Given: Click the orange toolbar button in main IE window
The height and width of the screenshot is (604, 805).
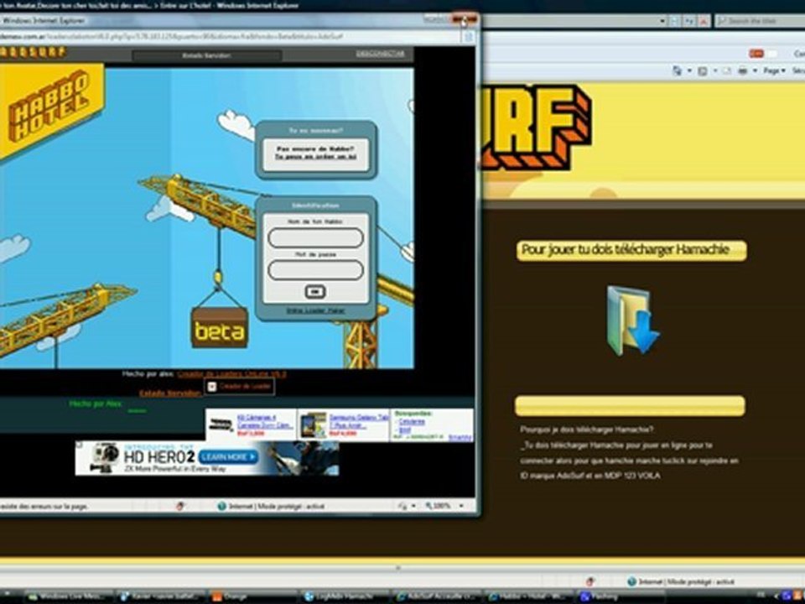Looking at the screenshot, I should pyautogui.click(x=756, y=54).
